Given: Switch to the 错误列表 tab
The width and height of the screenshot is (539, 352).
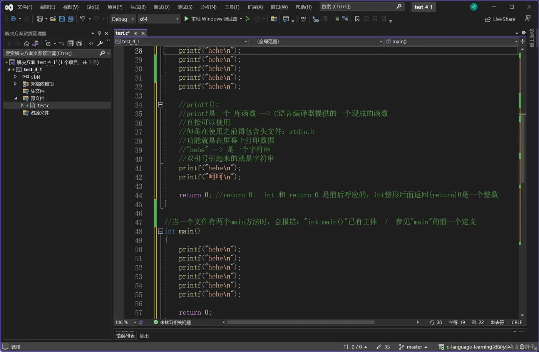Looking at the screenshot, I should [x=126, y=336].
